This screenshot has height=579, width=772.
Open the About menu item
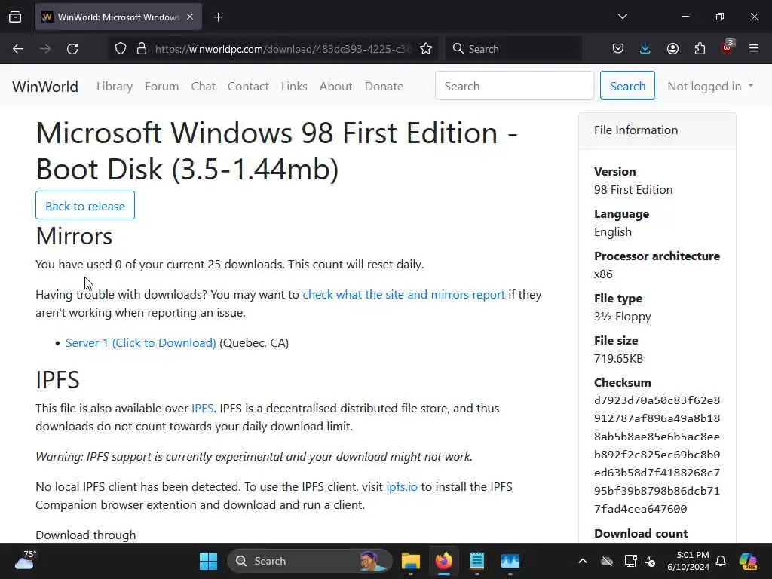tap(335, 86)
